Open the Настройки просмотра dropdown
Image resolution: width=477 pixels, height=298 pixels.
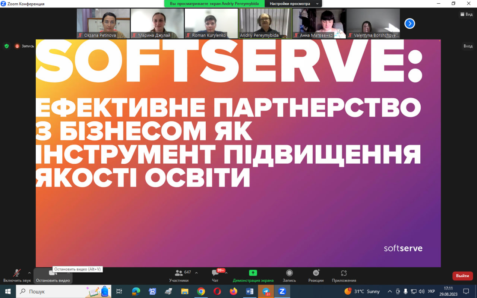coord(294,3)
